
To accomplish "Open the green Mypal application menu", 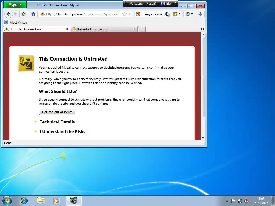I will 15,5.
